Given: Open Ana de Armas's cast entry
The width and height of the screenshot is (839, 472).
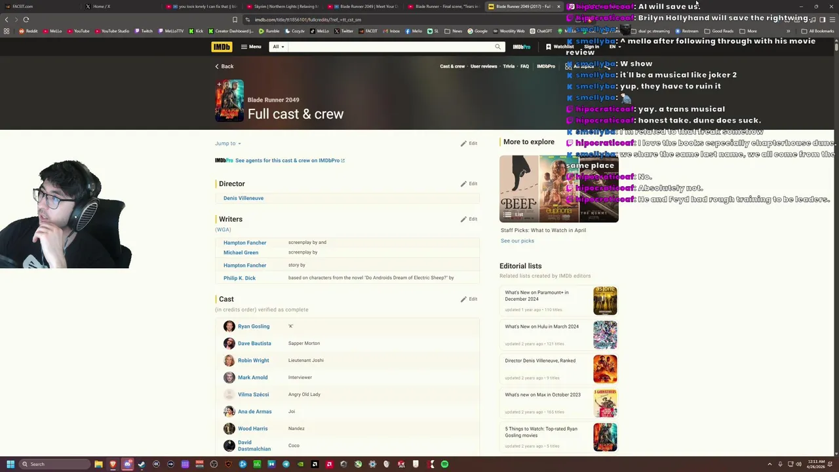Looking at the screenshot, I should pos(254,412).
